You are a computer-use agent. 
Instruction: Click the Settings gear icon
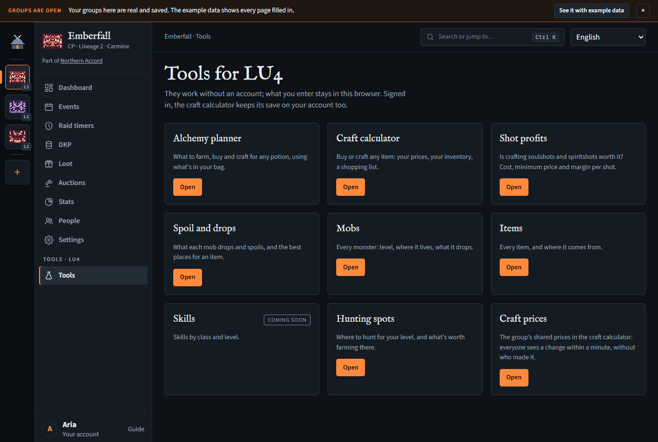(49, 240)
